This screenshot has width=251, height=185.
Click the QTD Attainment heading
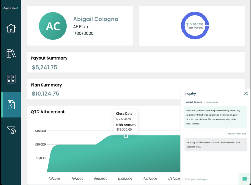(x=48, y=112)
